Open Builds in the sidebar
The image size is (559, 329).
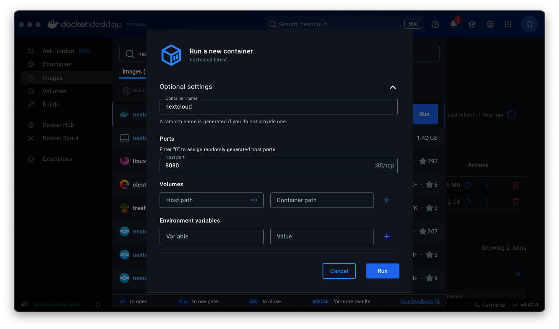coord(66,104)
